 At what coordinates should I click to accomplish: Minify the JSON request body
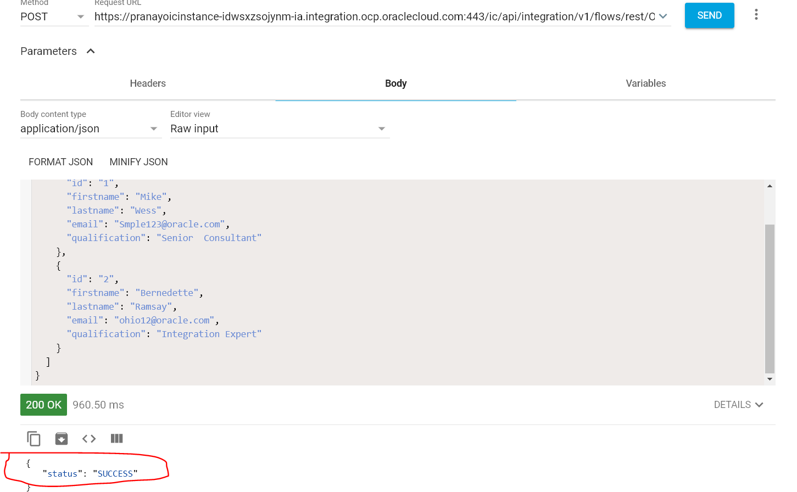click(x=138, y=161)
